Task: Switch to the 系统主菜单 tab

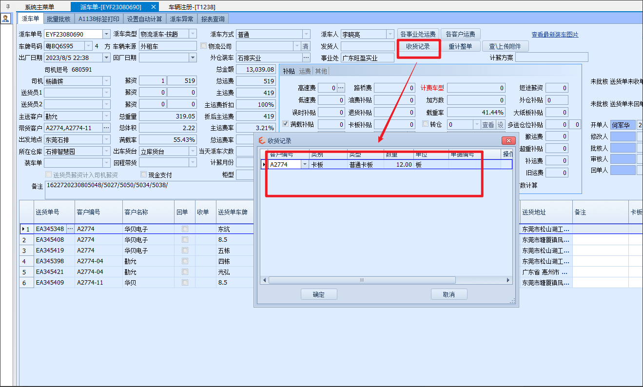Action: tap(39, 7)
